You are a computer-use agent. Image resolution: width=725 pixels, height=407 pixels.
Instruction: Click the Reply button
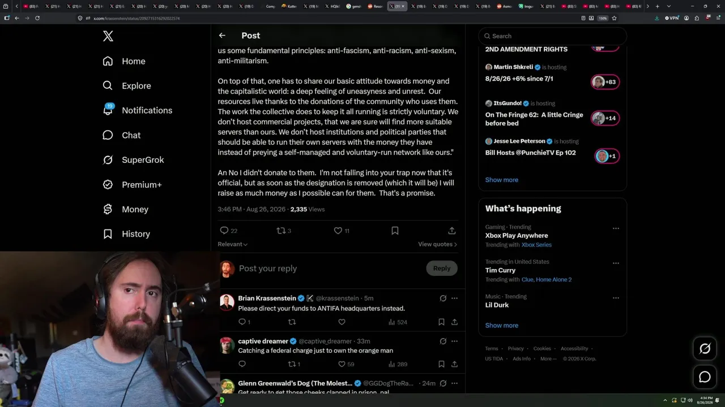tap(442, 269)
